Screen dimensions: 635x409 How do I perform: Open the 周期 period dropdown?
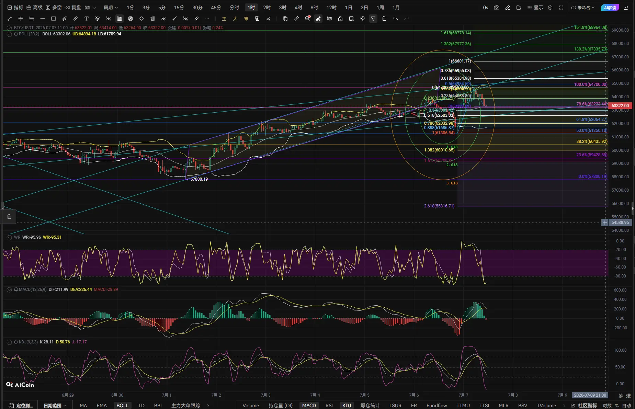[x=111, y=8]
